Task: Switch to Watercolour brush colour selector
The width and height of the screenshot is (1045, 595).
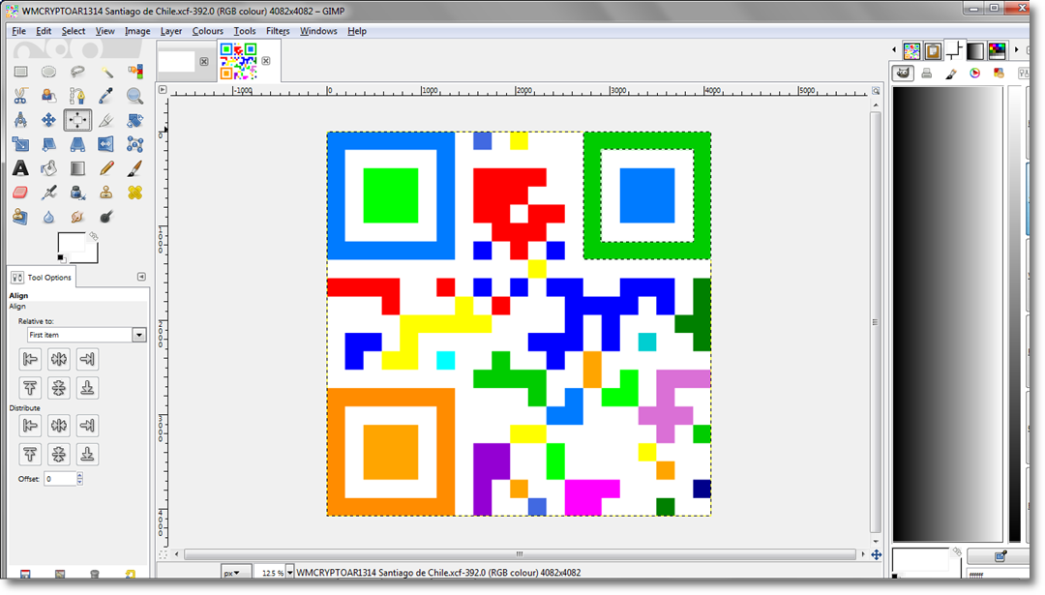Action: [951, 74]
